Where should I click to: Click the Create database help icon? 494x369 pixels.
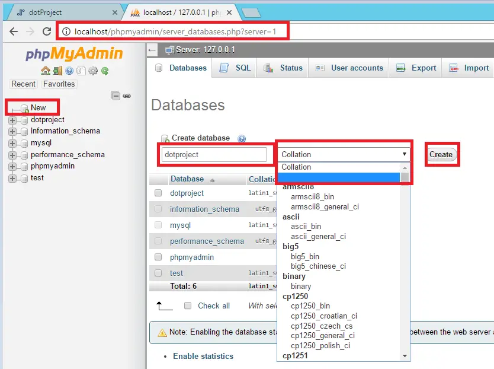point(242,139)
